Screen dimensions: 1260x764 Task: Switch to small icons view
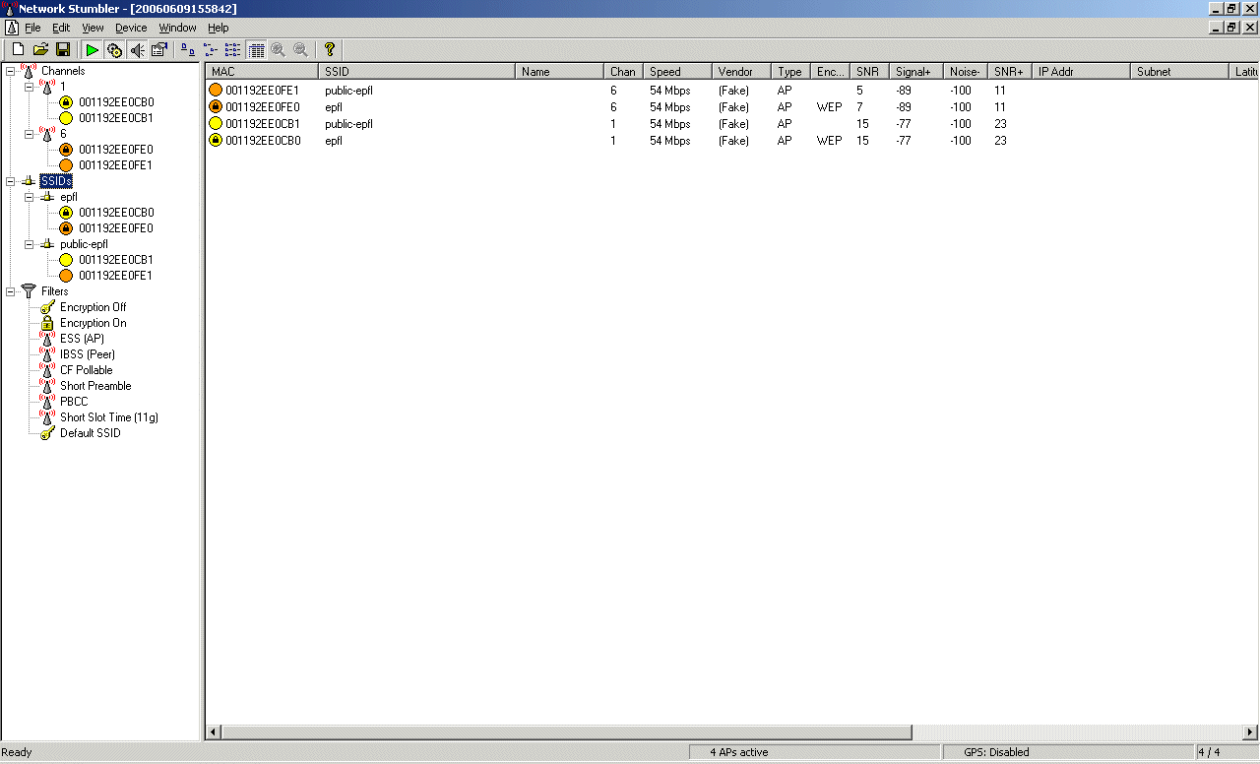click(211, 49)
